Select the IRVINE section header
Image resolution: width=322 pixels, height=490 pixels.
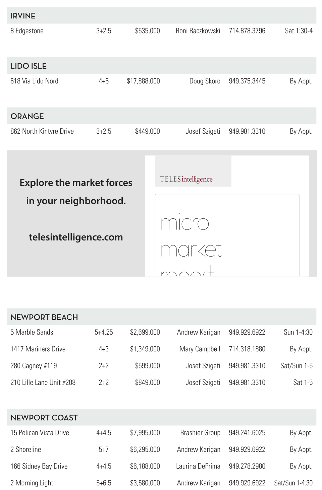tap(23, 16)
